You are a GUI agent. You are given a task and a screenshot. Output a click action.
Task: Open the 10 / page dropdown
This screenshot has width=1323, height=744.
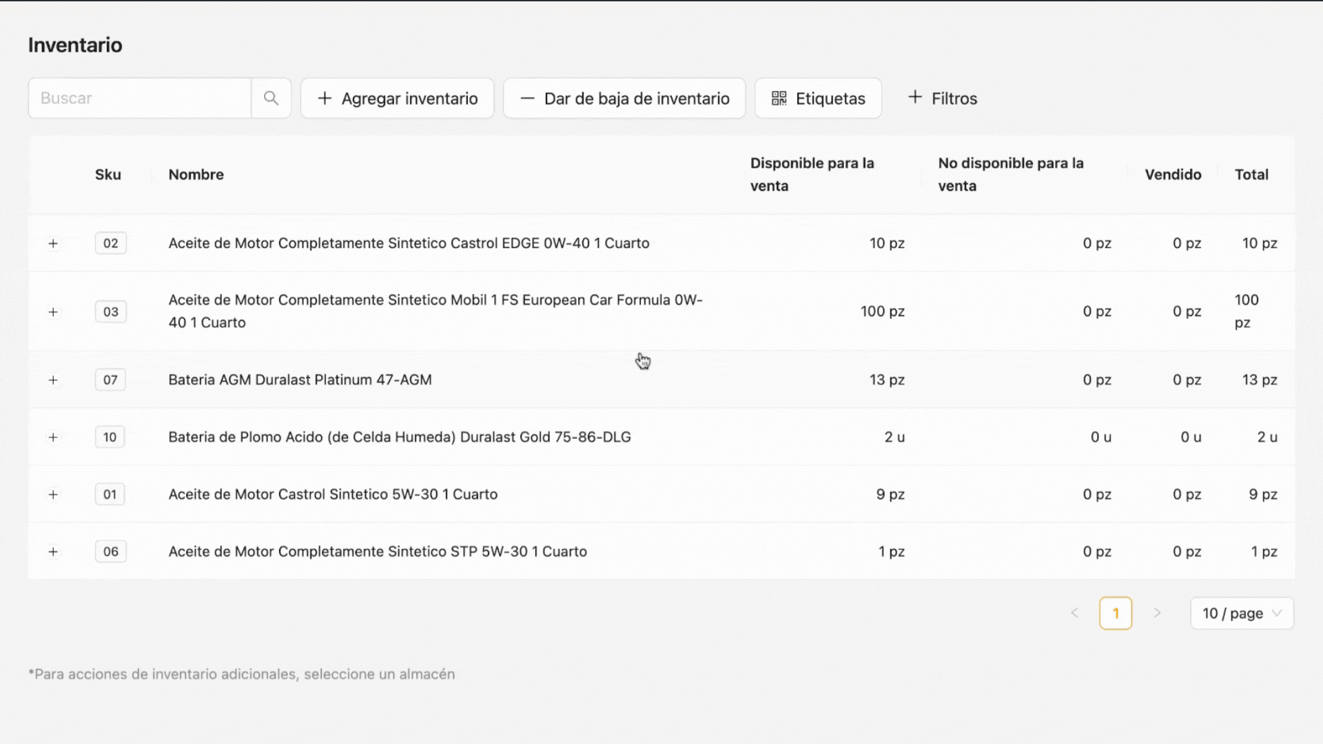1242,613
